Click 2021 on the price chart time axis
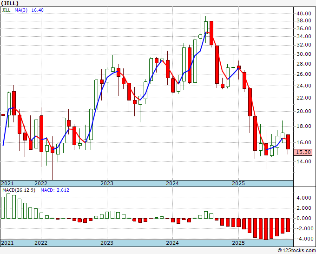 (7, 183)
